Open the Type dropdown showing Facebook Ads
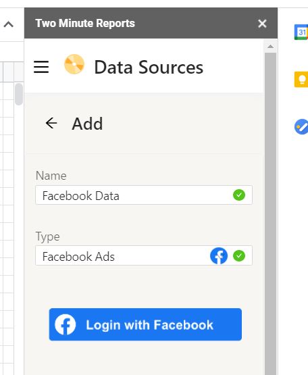This screenshot has width=308, height=375. (144, 255)
